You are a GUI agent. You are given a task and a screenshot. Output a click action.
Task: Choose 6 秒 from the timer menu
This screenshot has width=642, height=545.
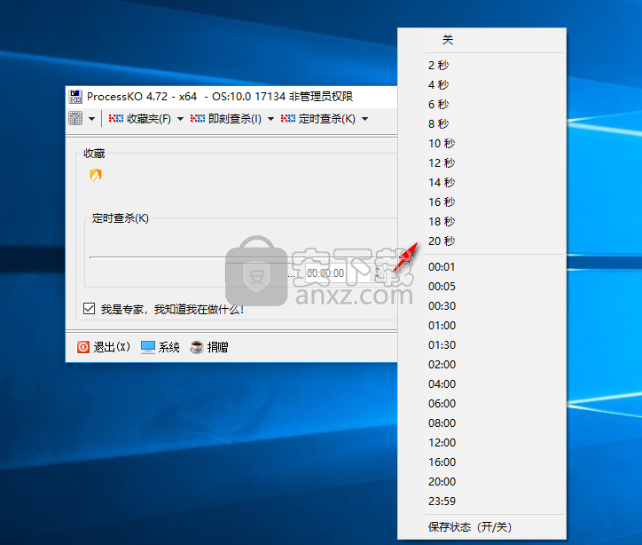(481, 105)
